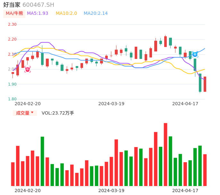Screen dimensions: 220x195
Task: Click the tallest red volume bar
Action: click(165, 154)
